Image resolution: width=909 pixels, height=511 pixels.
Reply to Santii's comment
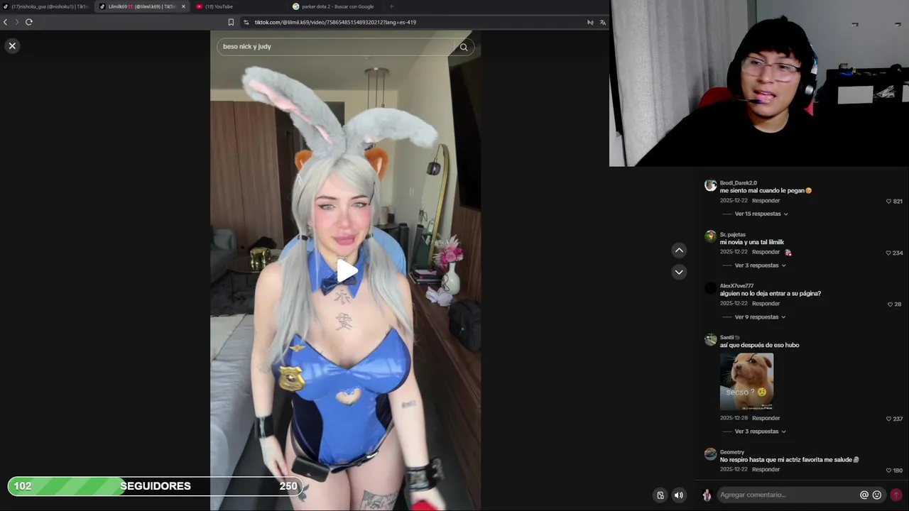point(766,418)
